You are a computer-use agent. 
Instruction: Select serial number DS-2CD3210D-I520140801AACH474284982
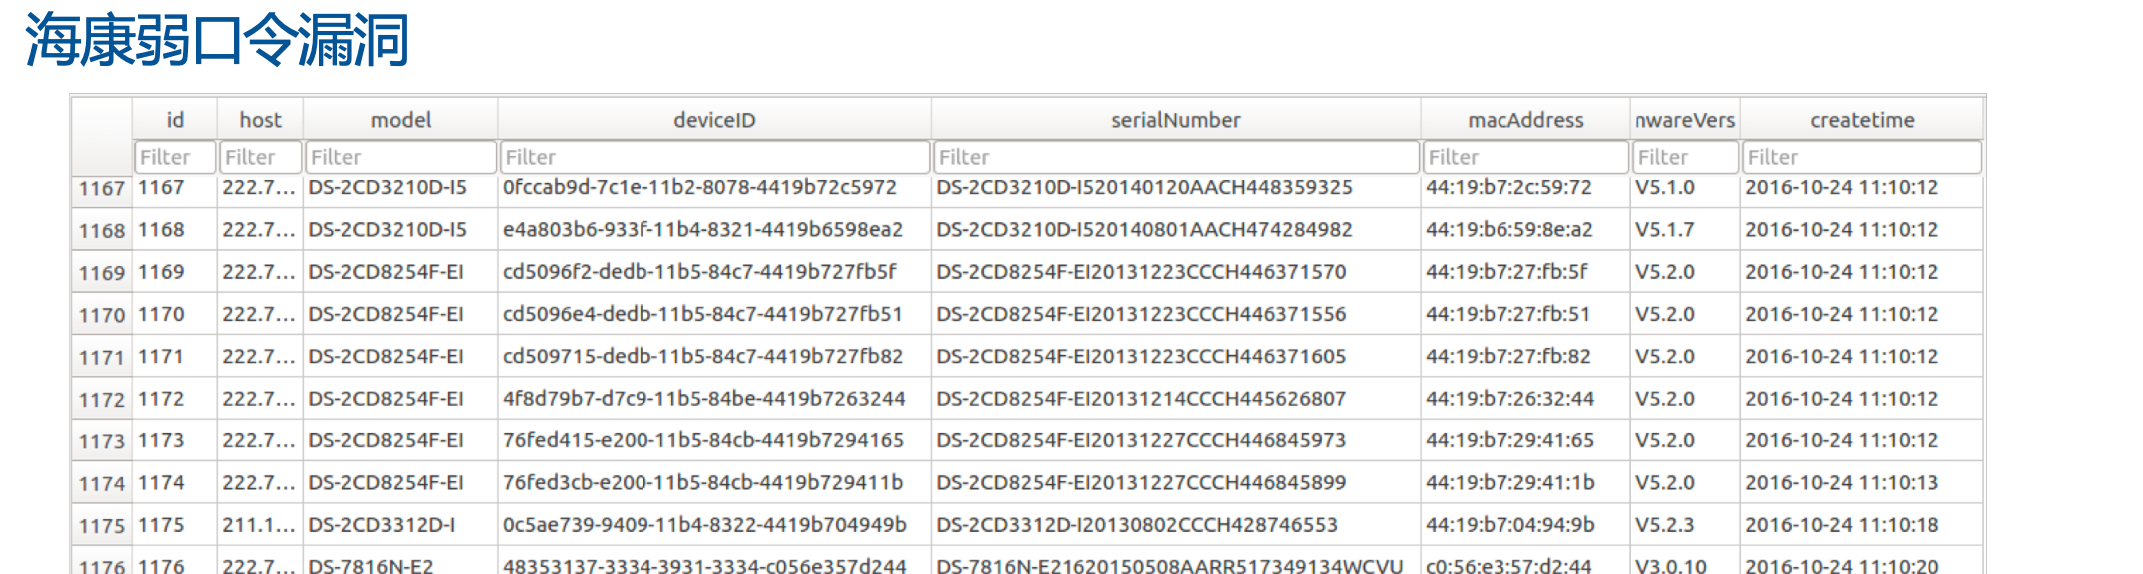[1175, 230]
